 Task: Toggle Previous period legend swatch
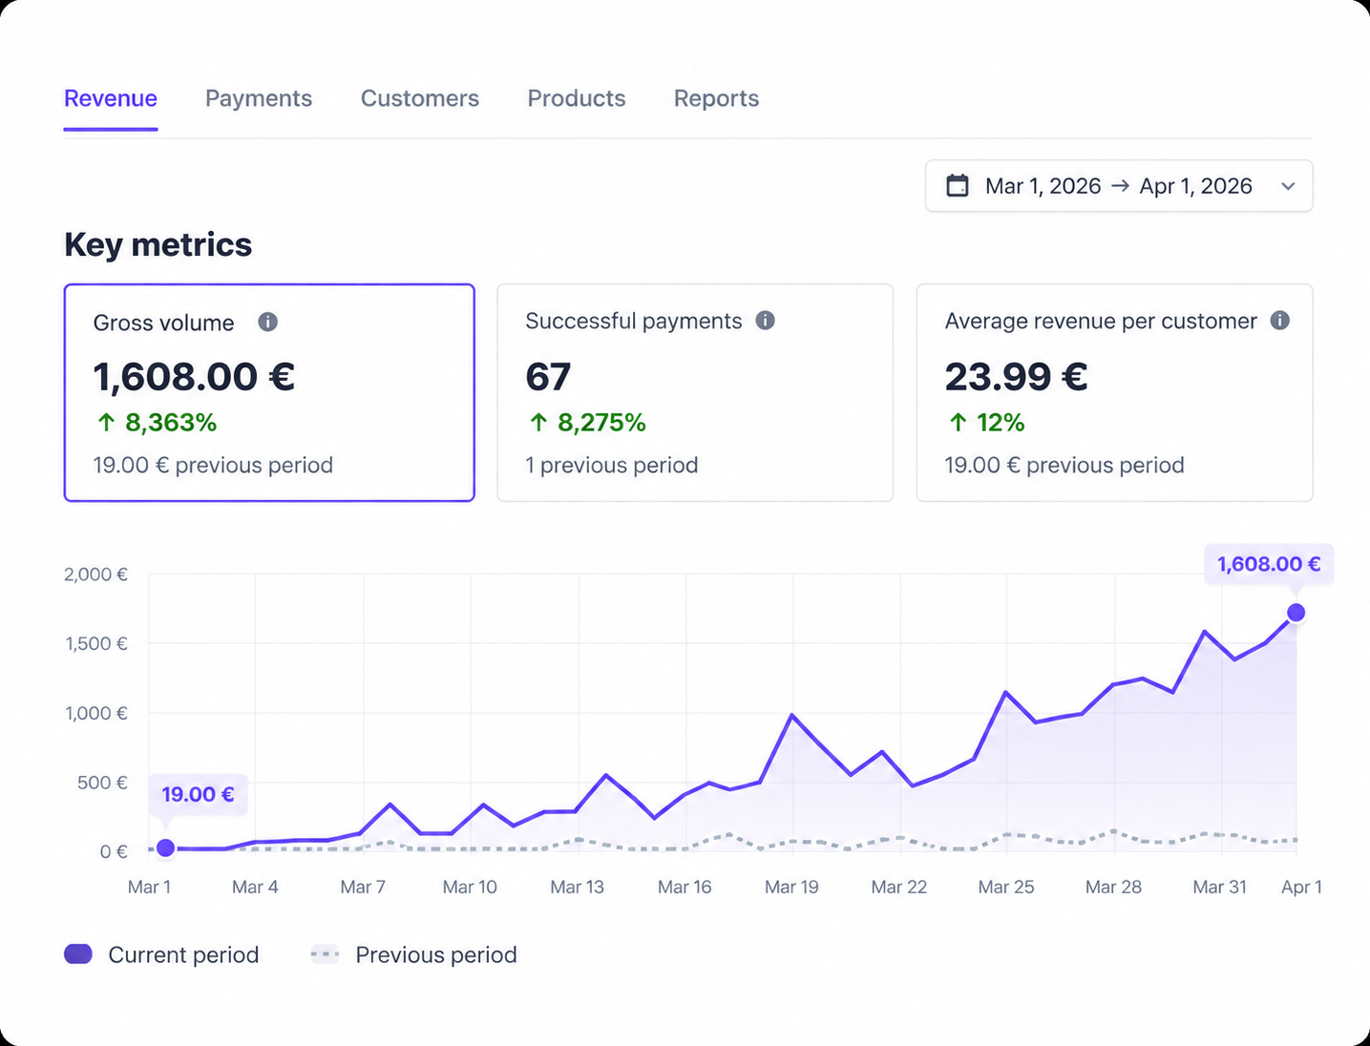pos(325,954)
